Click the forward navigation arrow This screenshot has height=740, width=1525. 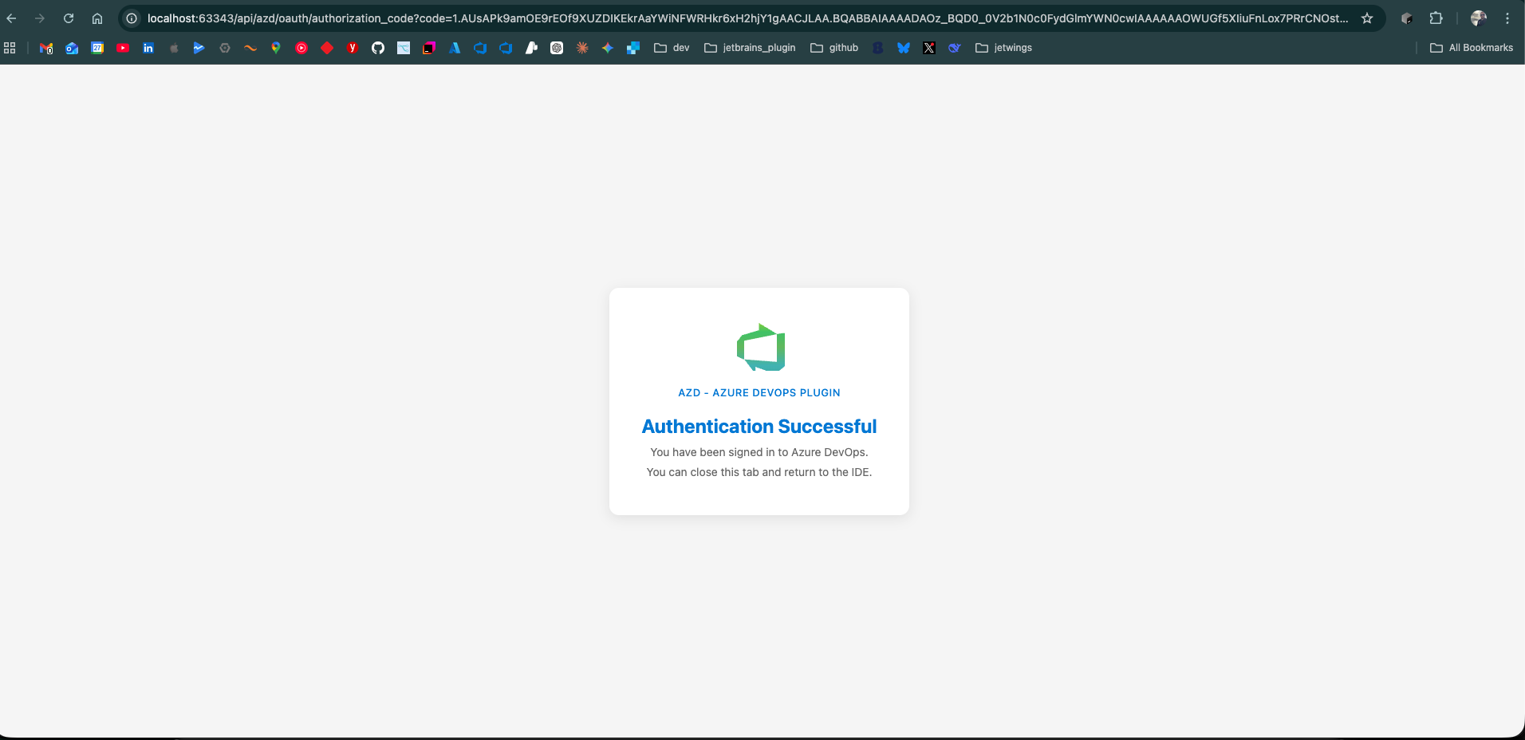click(40, 18)
